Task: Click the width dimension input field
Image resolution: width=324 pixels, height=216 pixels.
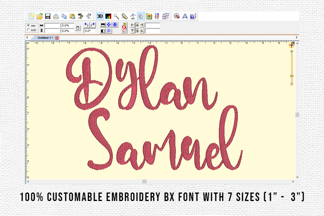Action: pyautogui.click(x=52, y=26)
